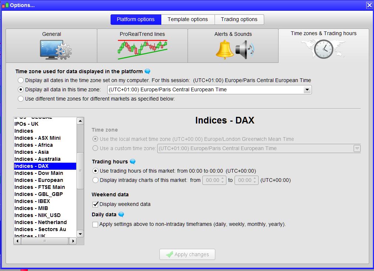Select Use a custom time zone radio
The width and height of the screenshot is (374, 271).
tap(95, 148)
